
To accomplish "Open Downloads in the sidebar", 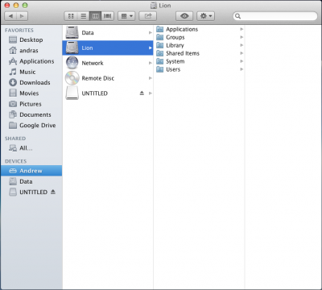I will click(31, 82).
